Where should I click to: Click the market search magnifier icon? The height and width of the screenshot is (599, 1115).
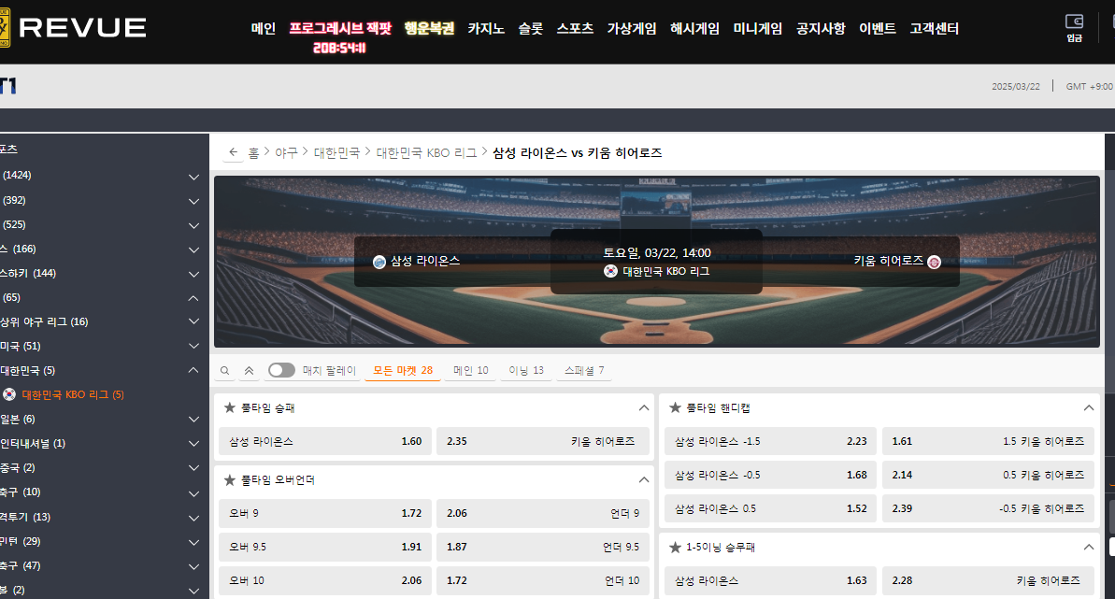coord(224,371)
